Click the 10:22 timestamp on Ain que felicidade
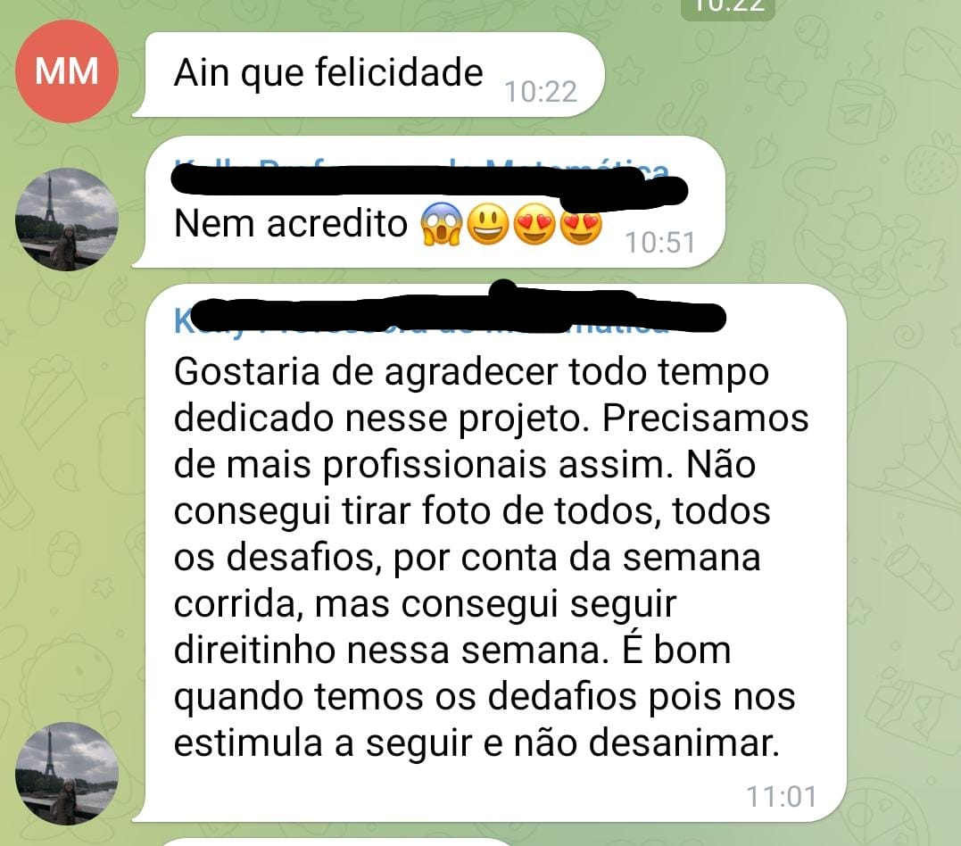This screenshot has height=846, width=961. click(541, 92)
